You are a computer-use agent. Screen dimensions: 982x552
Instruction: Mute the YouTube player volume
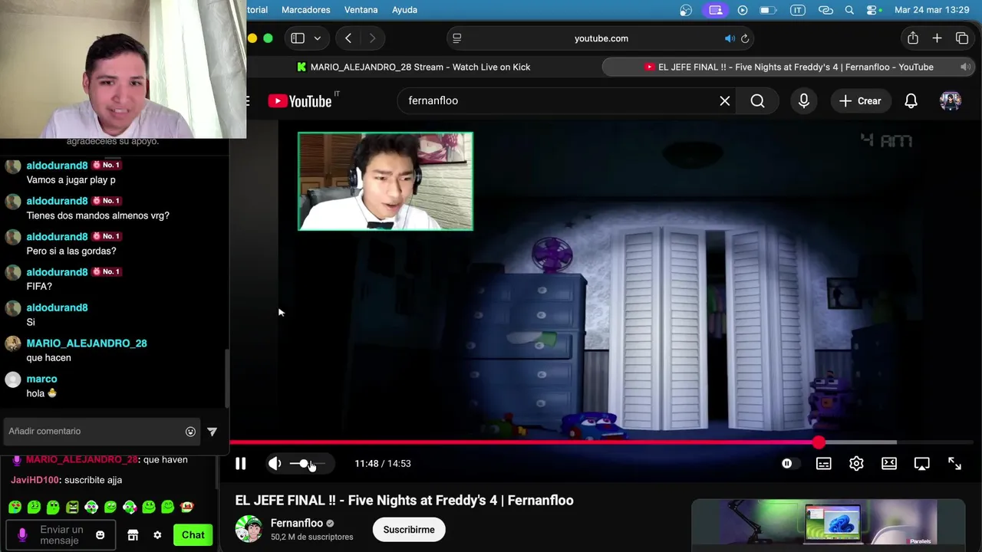[x=275, y=463]
